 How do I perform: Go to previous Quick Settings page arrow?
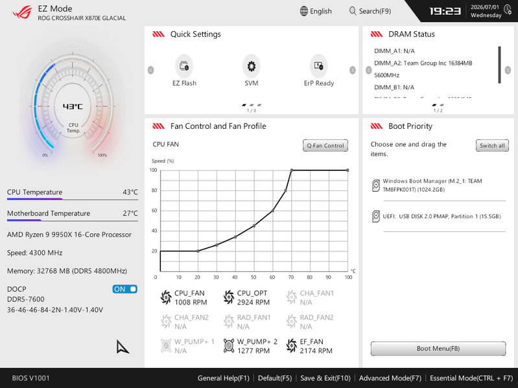point(150,70)
